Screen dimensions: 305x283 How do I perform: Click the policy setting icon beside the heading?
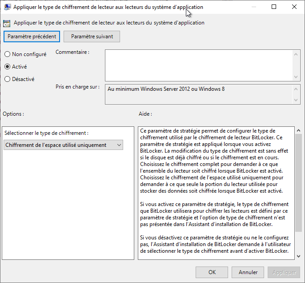click(7, 23)
